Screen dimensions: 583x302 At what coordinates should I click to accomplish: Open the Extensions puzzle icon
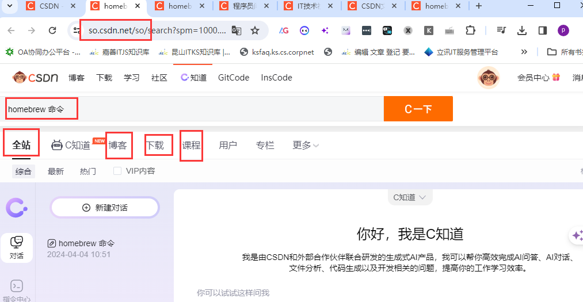pos(470,30)
